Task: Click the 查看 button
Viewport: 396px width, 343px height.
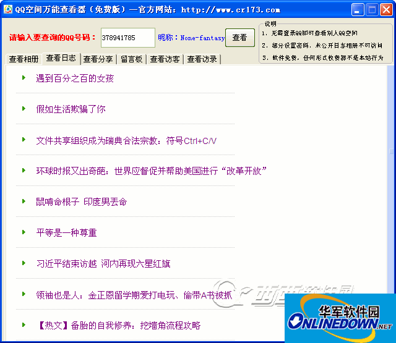Action: click(x=240, y=38)
